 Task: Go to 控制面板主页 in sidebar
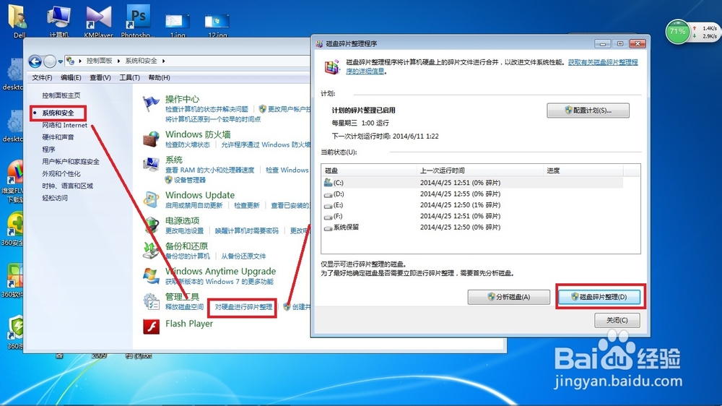click(x=61, y=95)
